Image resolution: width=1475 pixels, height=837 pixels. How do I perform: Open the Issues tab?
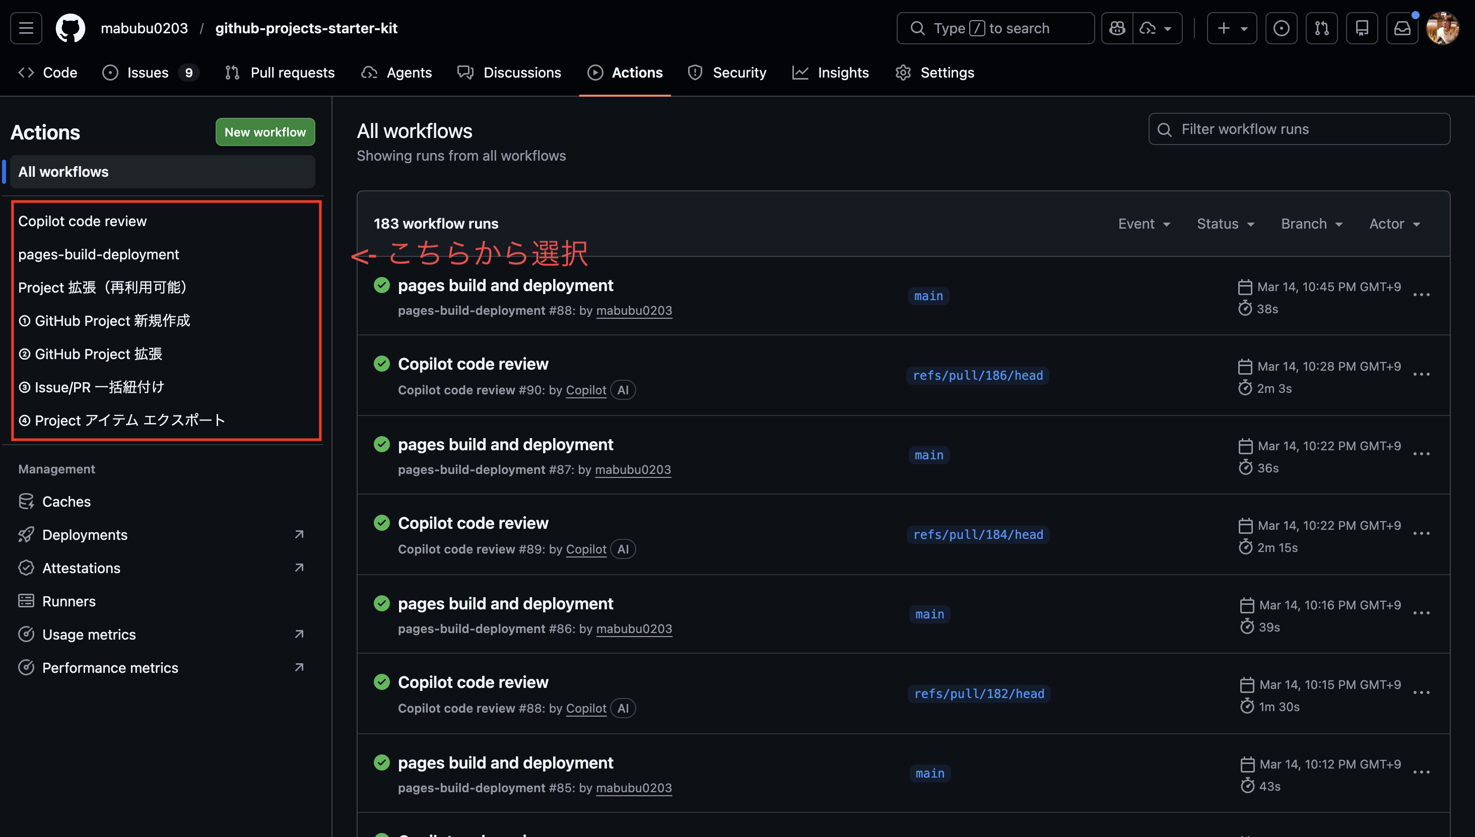tap(151, 73)
